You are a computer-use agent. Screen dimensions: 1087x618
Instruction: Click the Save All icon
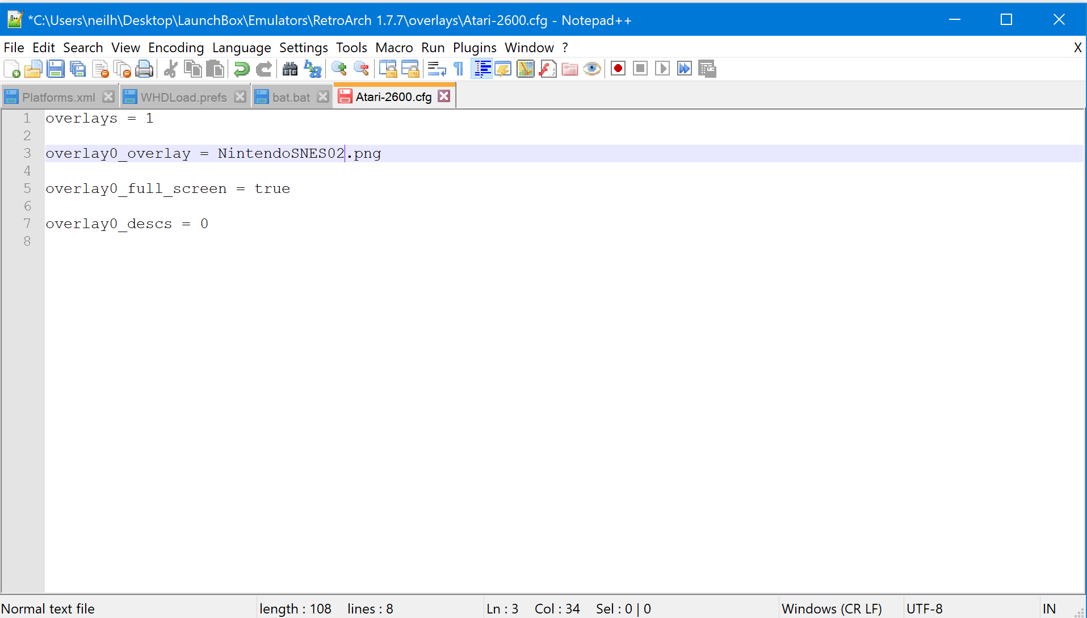pyautogui.click(x=78, y=69)
